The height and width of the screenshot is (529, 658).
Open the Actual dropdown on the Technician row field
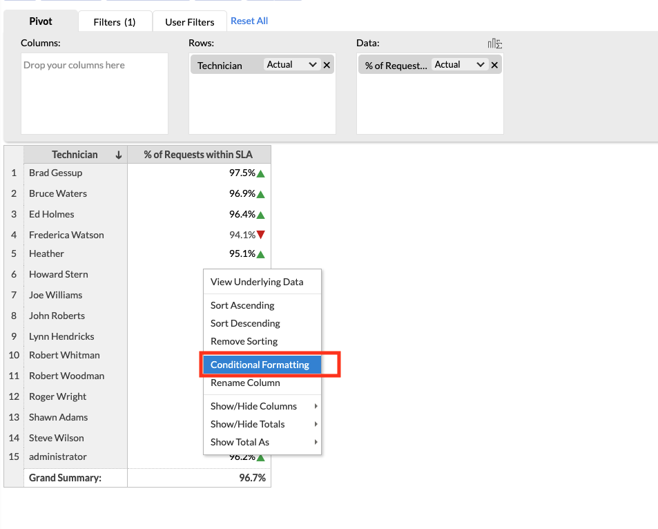coord(291,64)
